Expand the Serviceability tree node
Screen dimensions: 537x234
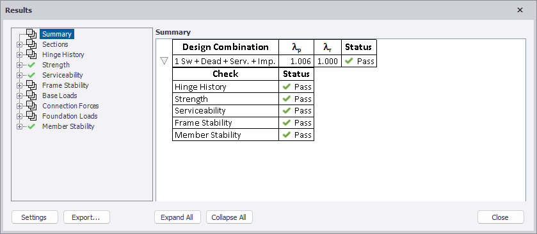19,76
